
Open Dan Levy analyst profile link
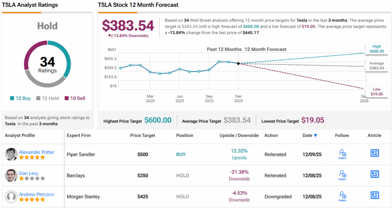29,173
